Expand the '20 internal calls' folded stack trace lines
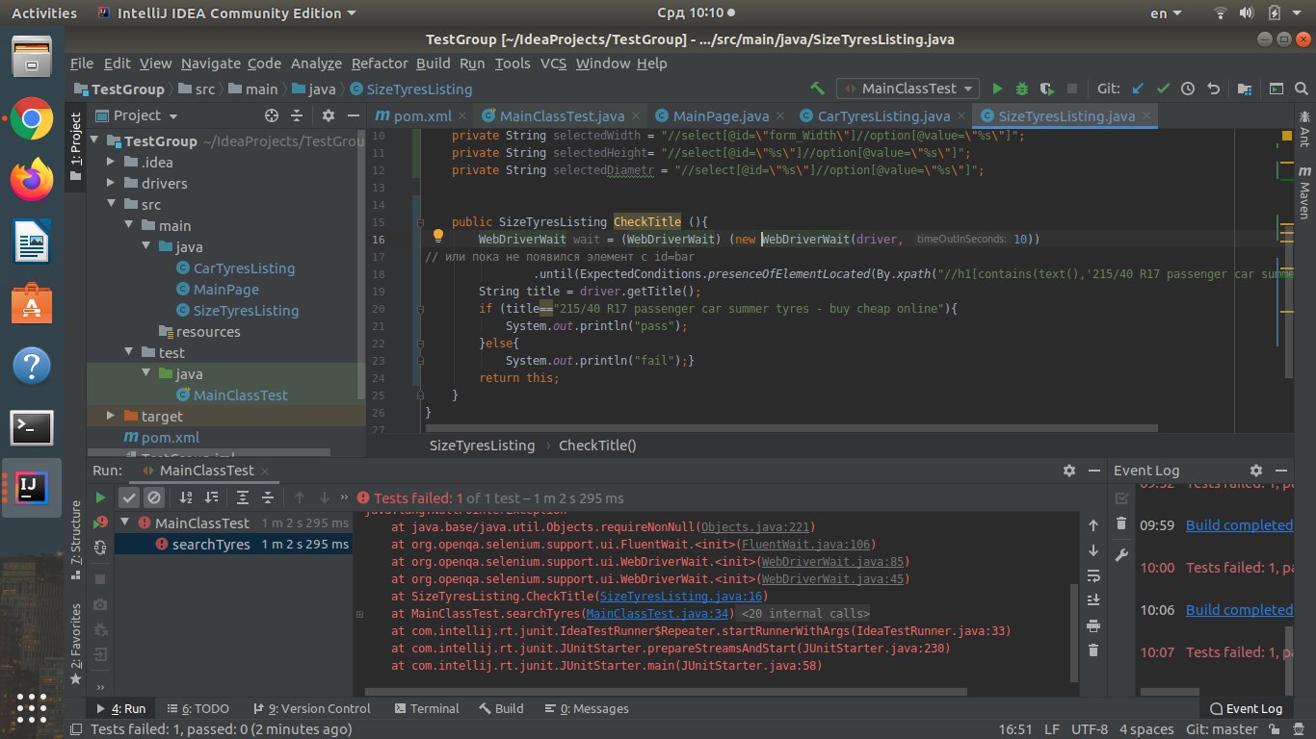This screenshot has height=739, width=1316. coord(806,614)
